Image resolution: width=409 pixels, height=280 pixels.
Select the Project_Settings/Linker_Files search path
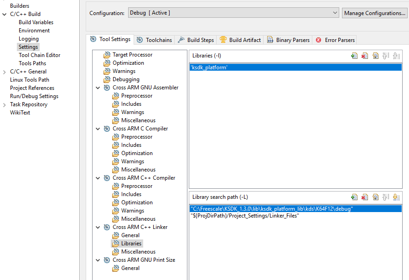click(x=244, y=216)
